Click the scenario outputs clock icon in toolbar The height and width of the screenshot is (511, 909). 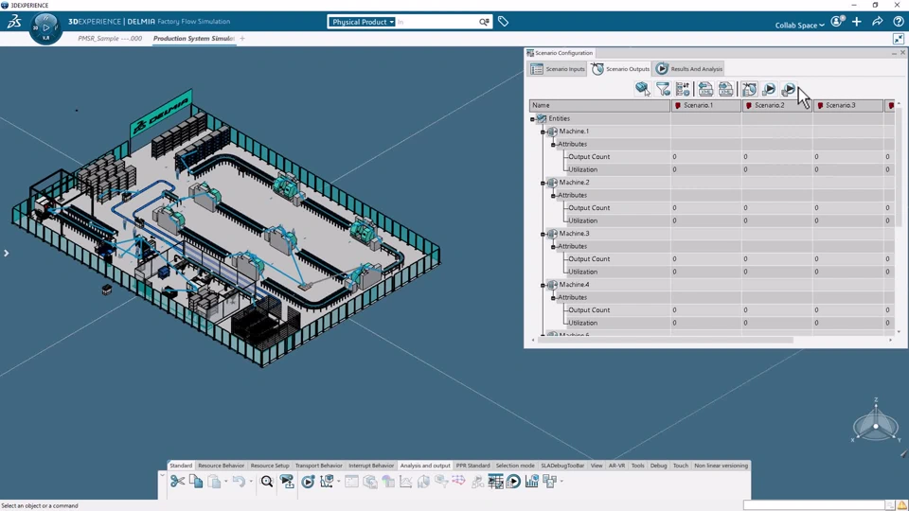[x=749, y=89]
